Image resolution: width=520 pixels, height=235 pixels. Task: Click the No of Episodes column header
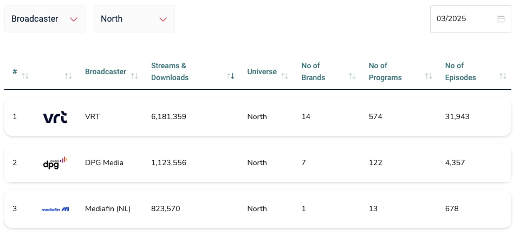[460, 71]
